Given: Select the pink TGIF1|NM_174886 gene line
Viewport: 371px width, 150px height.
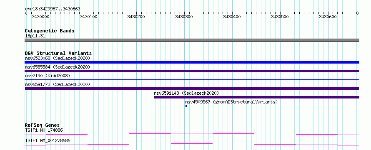Looking at the screenshot, I should [x=192, y=134].
